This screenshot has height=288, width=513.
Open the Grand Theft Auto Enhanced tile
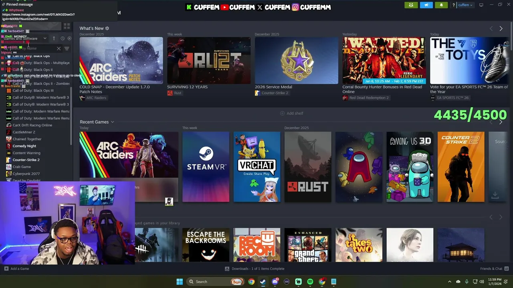click(x=308, y=245)
